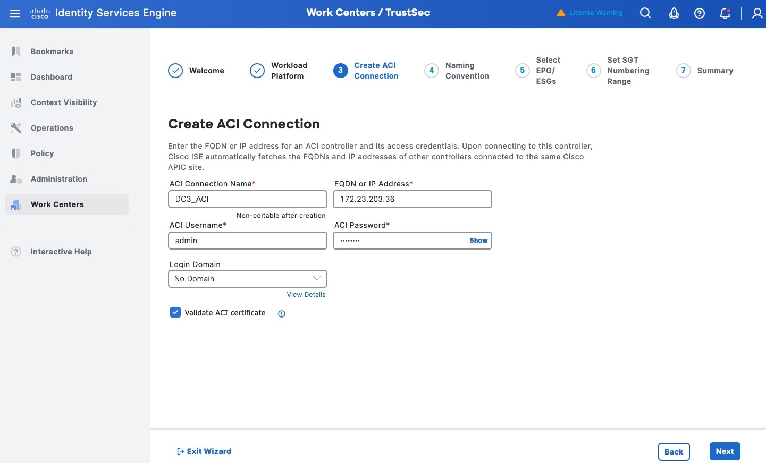The width and height of the screenshot is (766, 463).
Task: Click the Next button
Action: [x=725, y=451]
